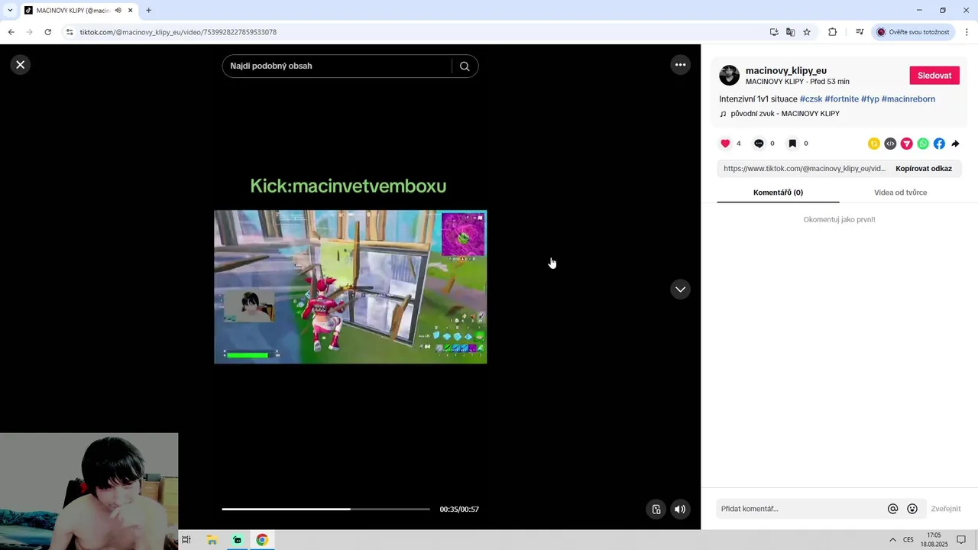Open Chrome from the taskbar
Image resolution: width=978 pixels, height=550 pixels.
click(262, 540)
